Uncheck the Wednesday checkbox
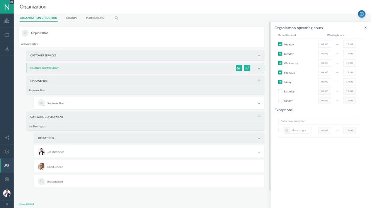Viewport: 371px width, 208px height. [x=280, y=63]
